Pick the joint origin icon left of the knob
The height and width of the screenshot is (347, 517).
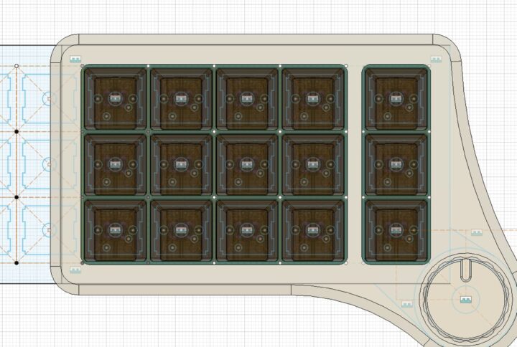(406, 303)
